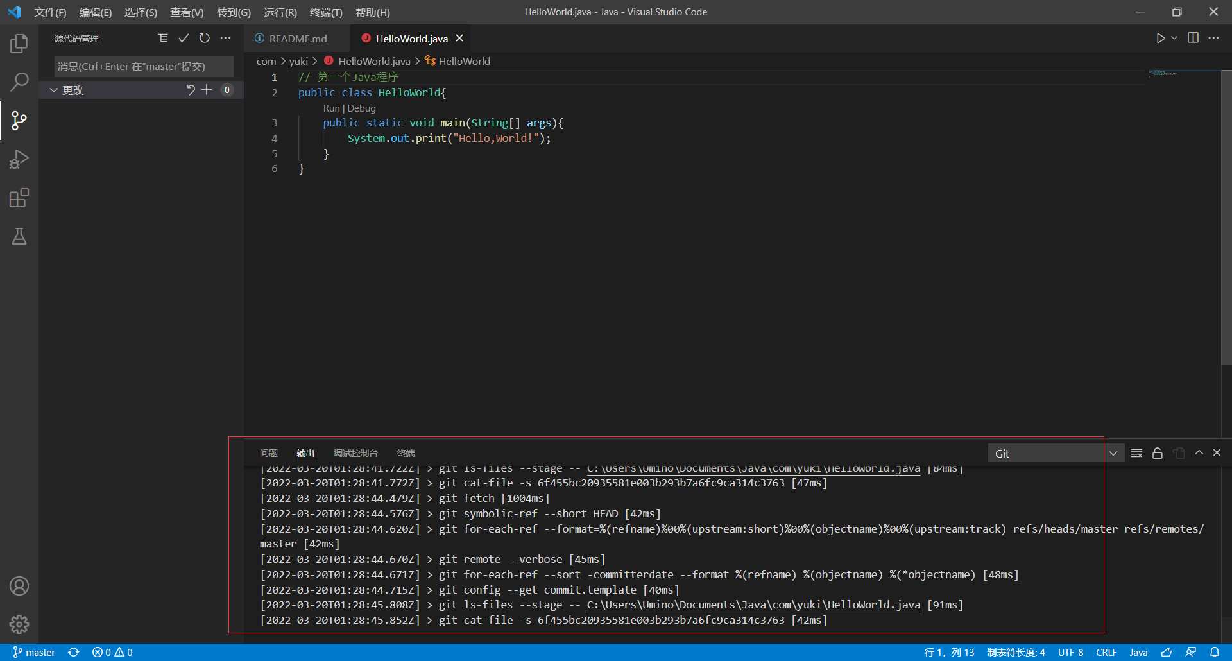Open the HelloWorld.java path link in last ls-files line
Image resolution: width=1232 pixels, height=661 pixels.
pos(753,605)
